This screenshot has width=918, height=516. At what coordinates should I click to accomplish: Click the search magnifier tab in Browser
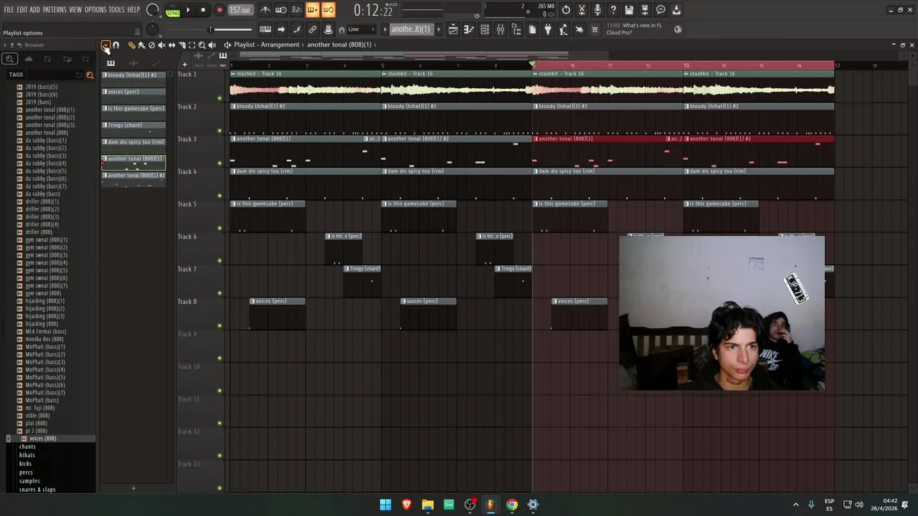click(9, 59)
